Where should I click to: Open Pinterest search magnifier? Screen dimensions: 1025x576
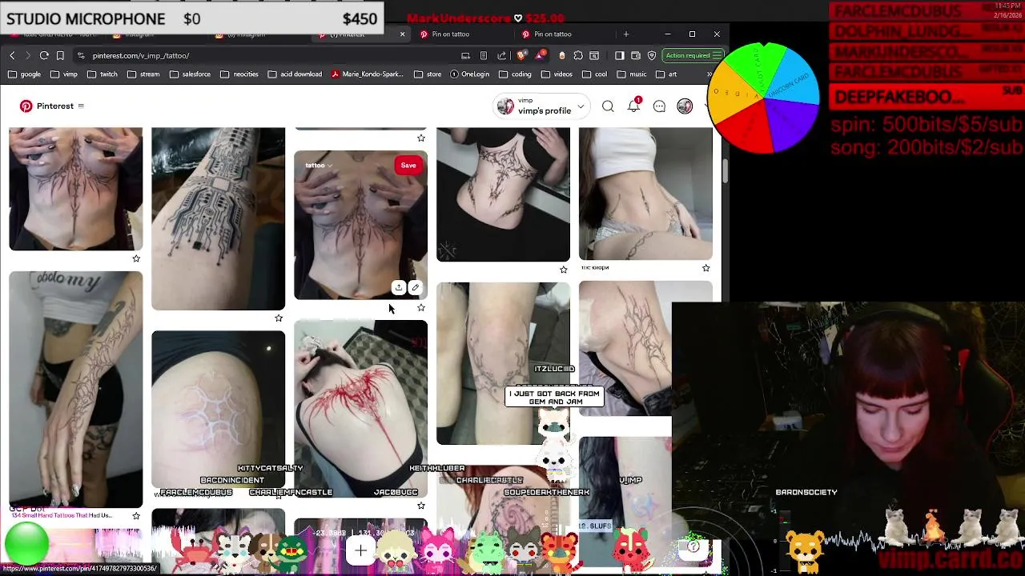[x=608, y=106]
